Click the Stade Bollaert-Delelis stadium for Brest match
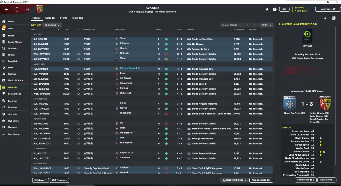Image resolution: width=341 pixels, height=186 pixels. click(204, 74)
